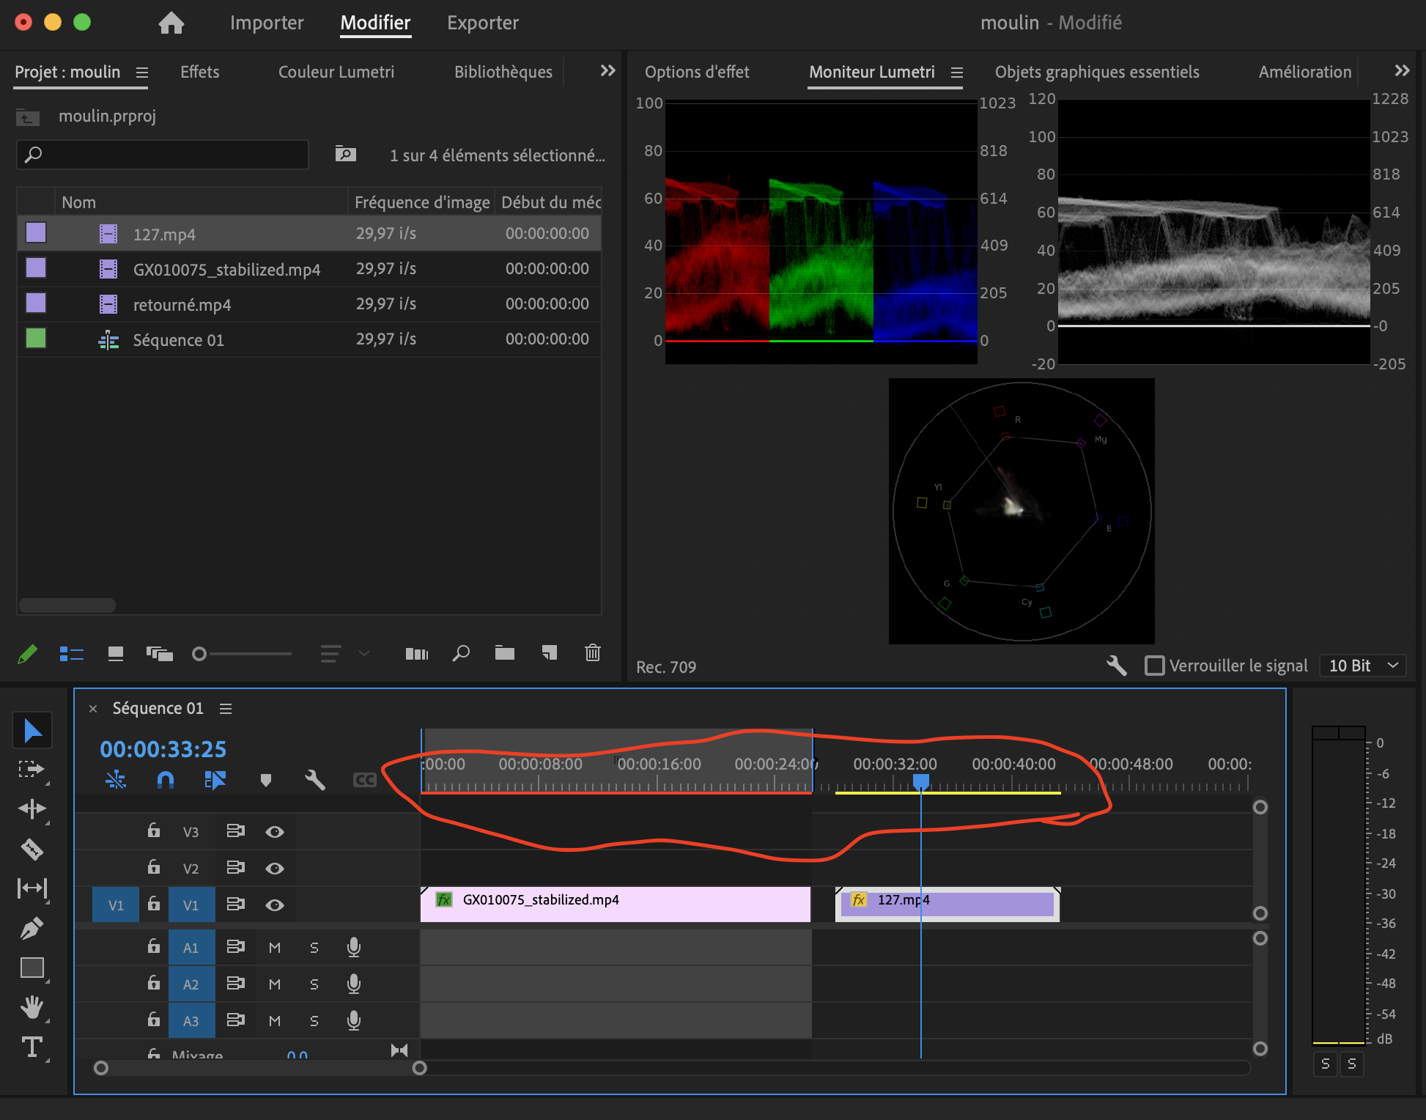Sort by Fréquence d'image column header
Viewport: 1426px width, 1120px height.
tap(422, 202)
